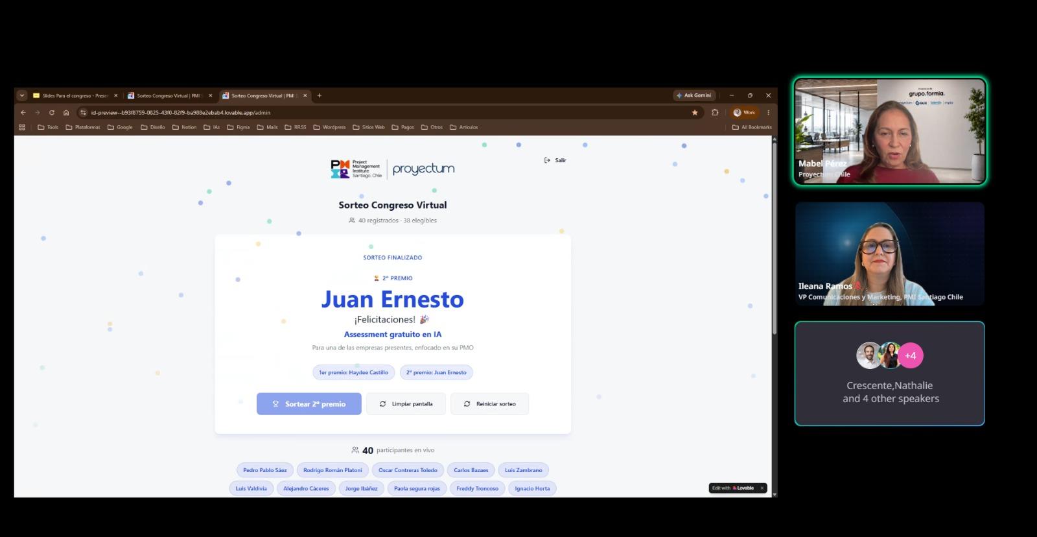
Task: Go back to the previous page
Action: point(23,112)
